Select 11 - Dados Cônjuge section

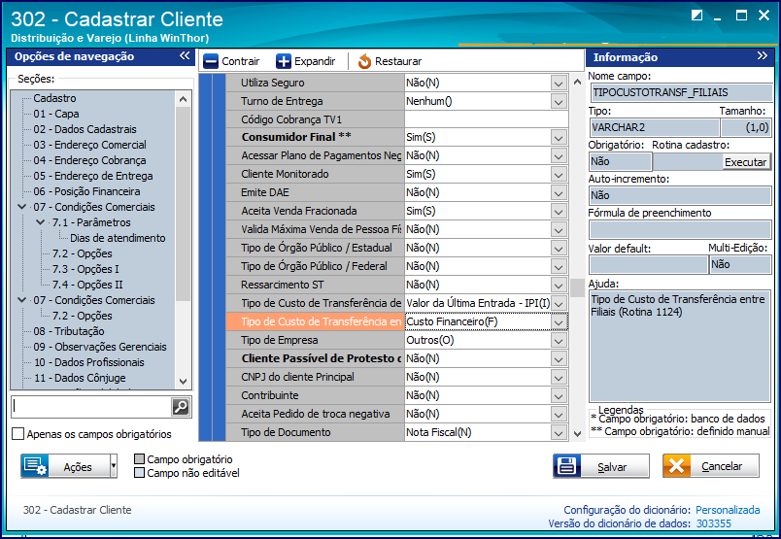tap(80, 377)
